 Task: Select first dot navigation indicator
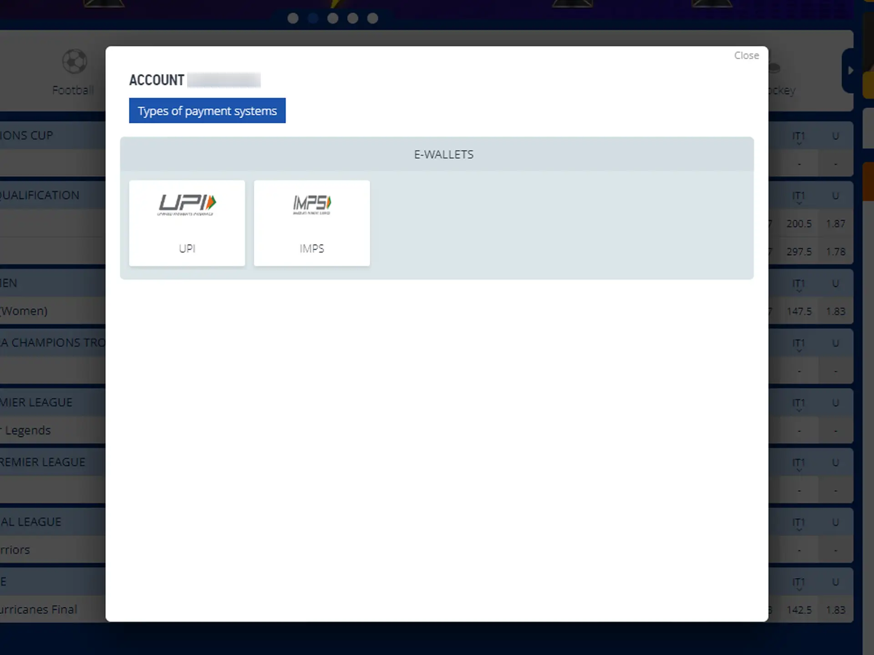coord(293,18)
